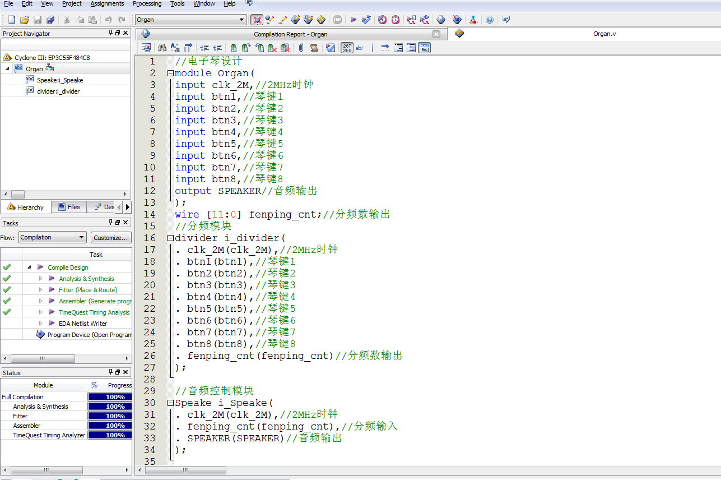Click the Open folder icon in main toolbar
Screen dimensions: 721x480
click(x=25, y=20)
